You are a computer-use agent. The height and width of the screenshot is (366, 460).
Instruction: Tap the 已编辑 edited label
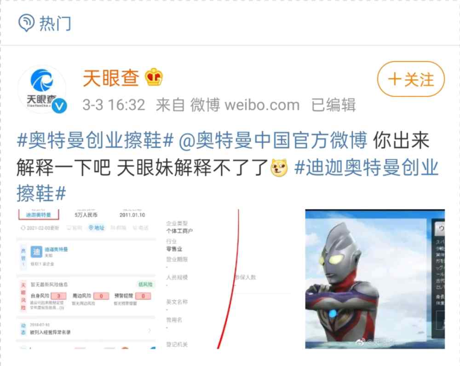click(x=333, y=105)
